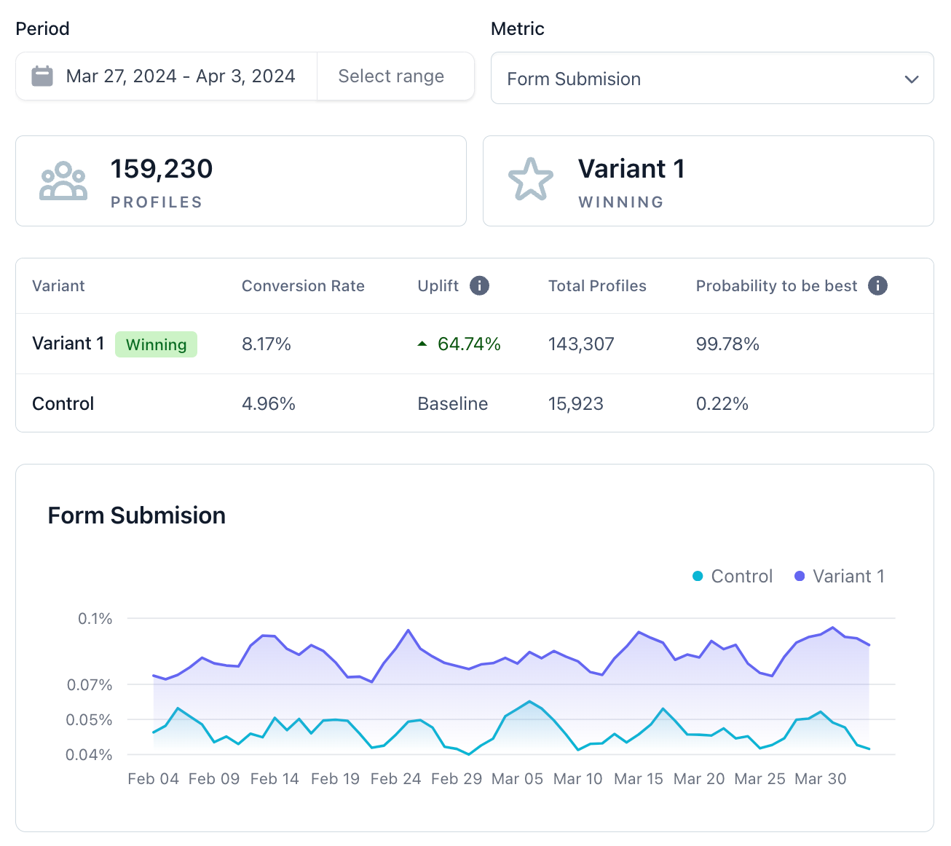Click the Form Submision chart title
The height and width of the screenshot is (846, 951).
click(x=137, y=515)
